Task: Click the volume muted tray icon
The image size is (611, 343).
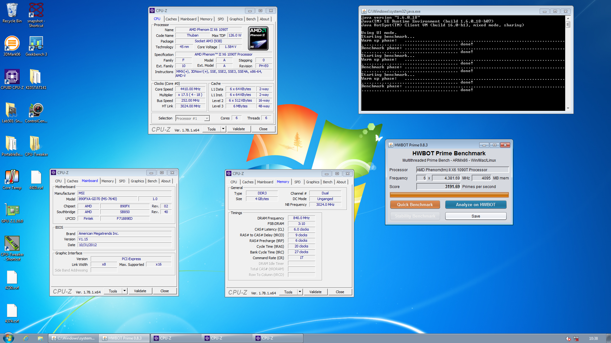Action: [x=568, y=339]
